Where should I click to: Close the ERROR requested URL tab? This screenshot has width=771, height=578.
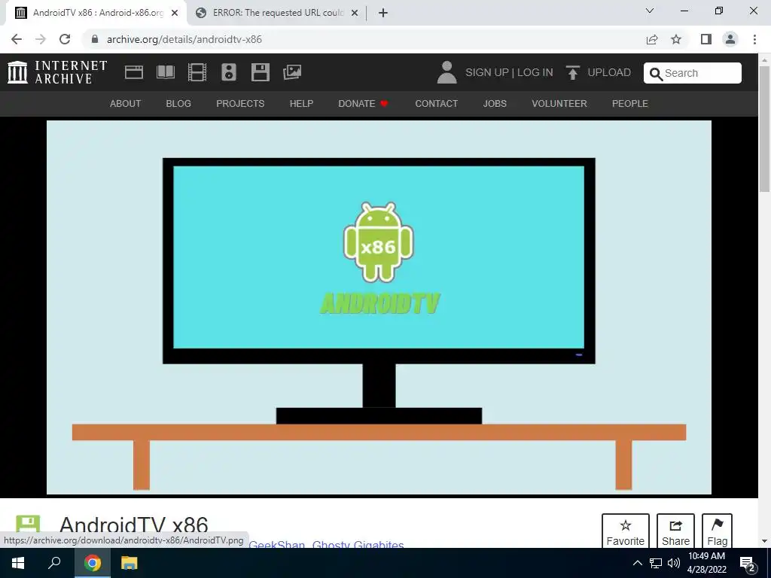[355, 13]
